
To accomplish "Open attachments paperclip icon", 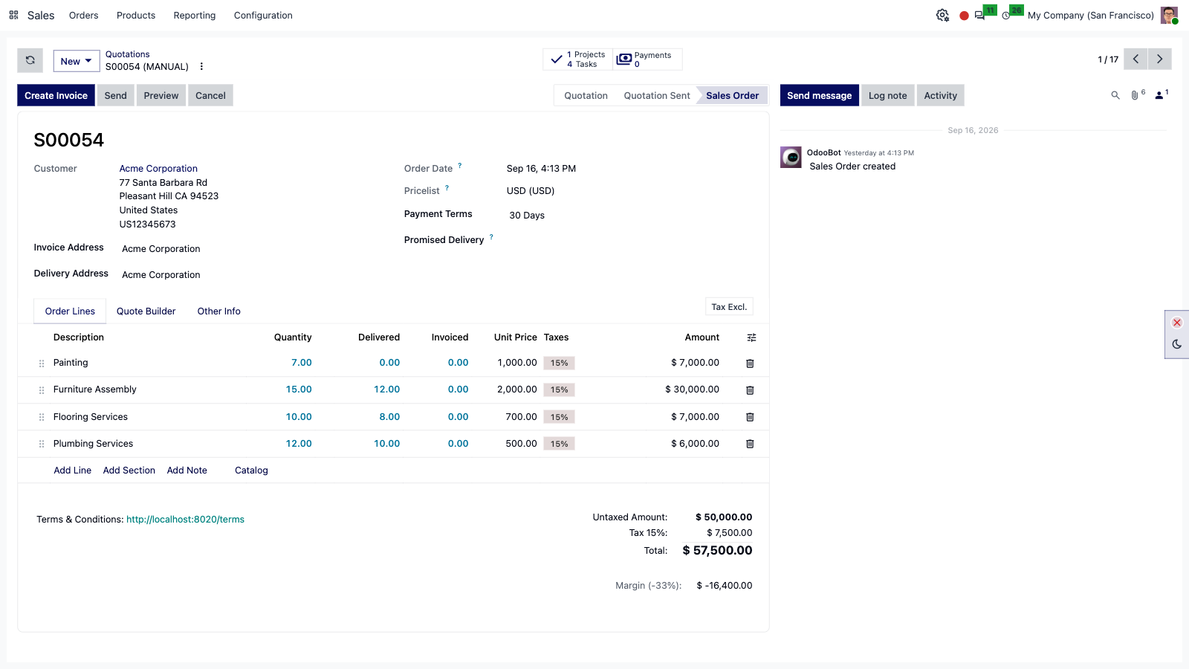I will click(1135, 95).
